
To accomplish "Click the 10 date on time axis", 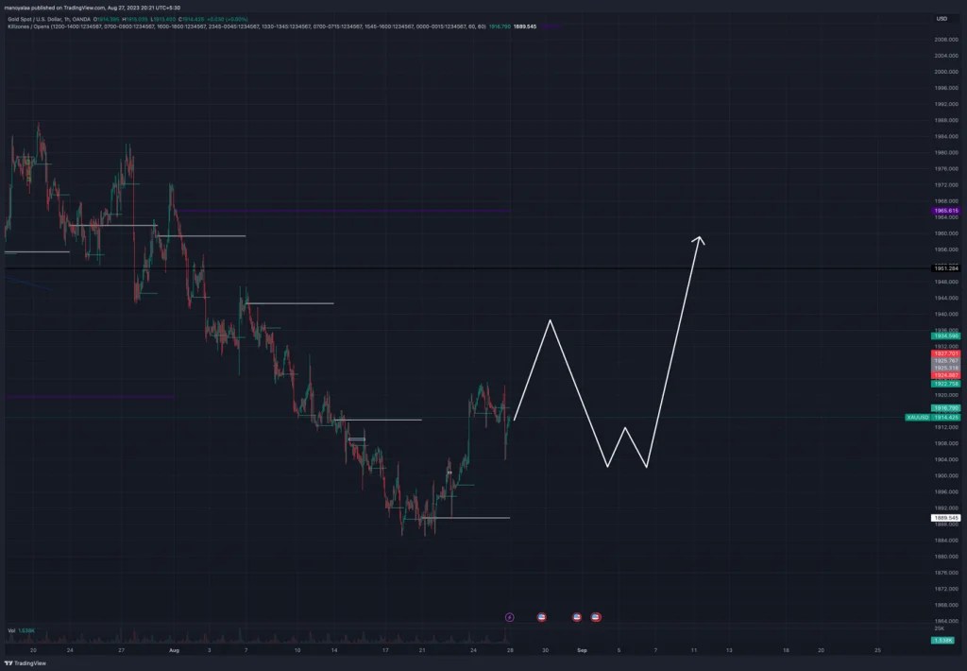I will coord(297,650).
